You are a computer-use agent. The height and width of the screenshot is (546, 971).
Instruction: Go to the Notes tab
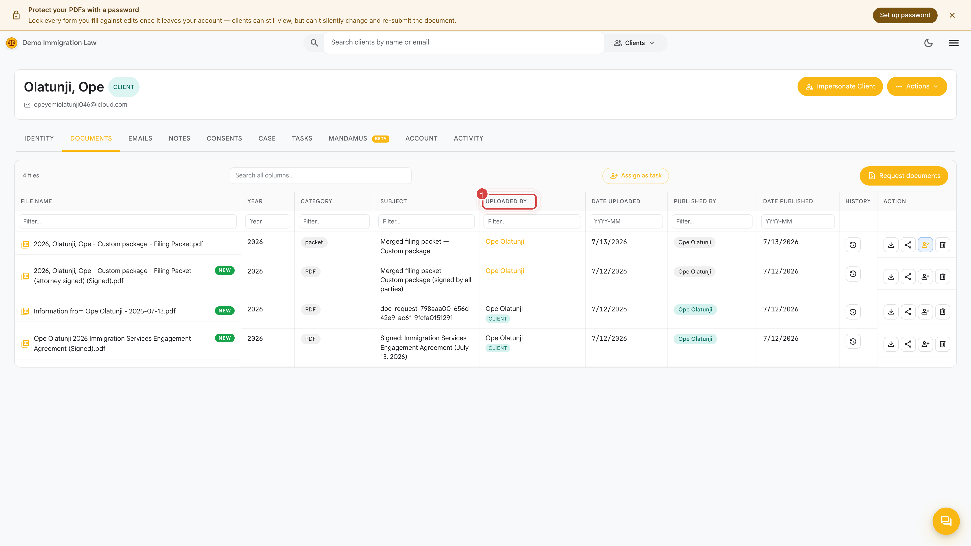[x=180, y=138]
